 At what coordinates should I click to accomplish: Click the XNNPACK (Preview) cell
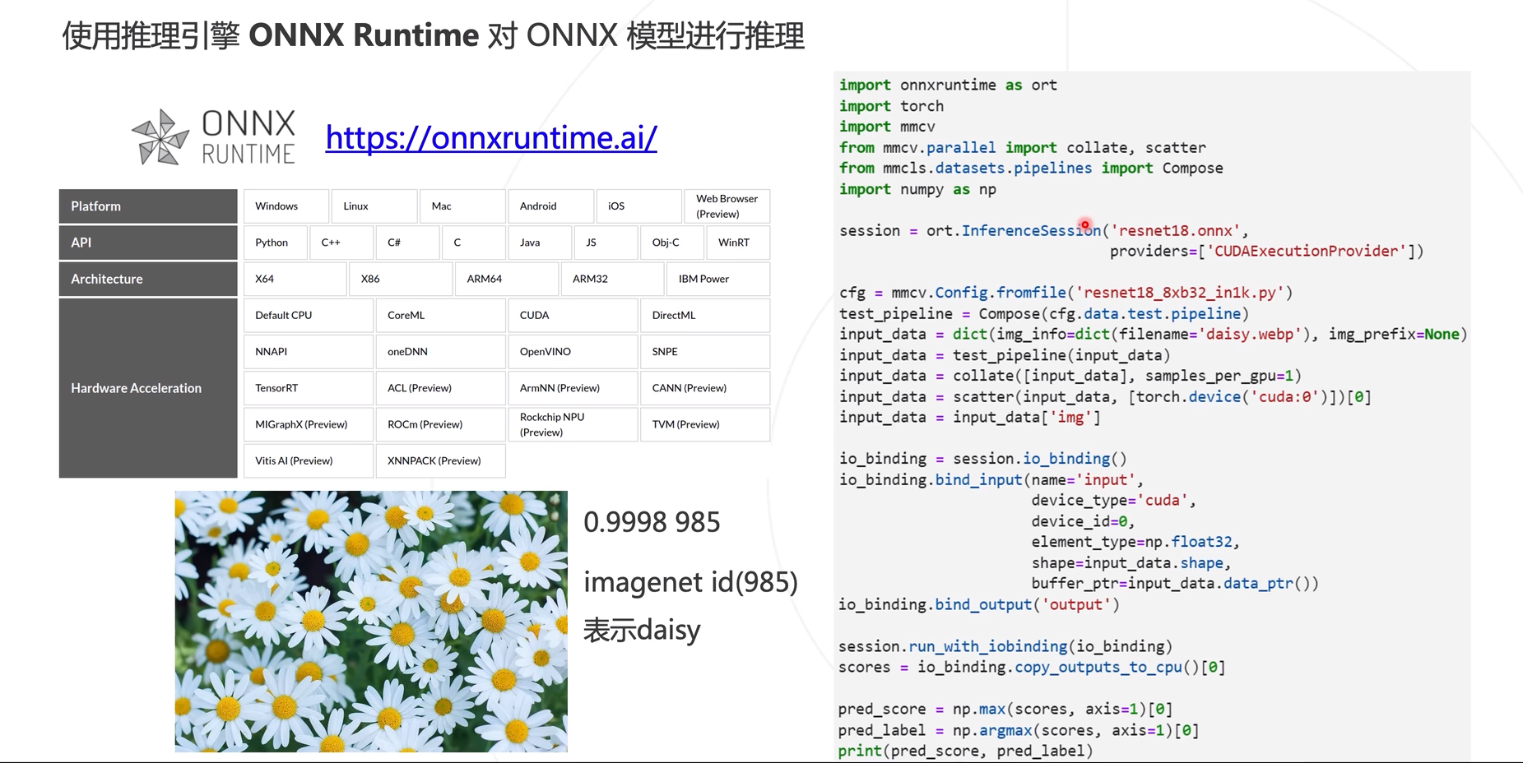pos(441,460)
